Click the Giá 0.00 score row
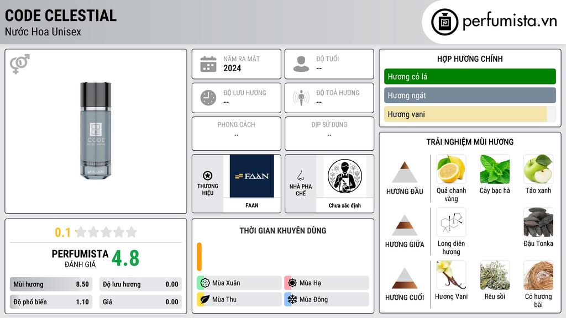Image resolution: width=566 pixels, height=318 pixels. click(140, 302)
